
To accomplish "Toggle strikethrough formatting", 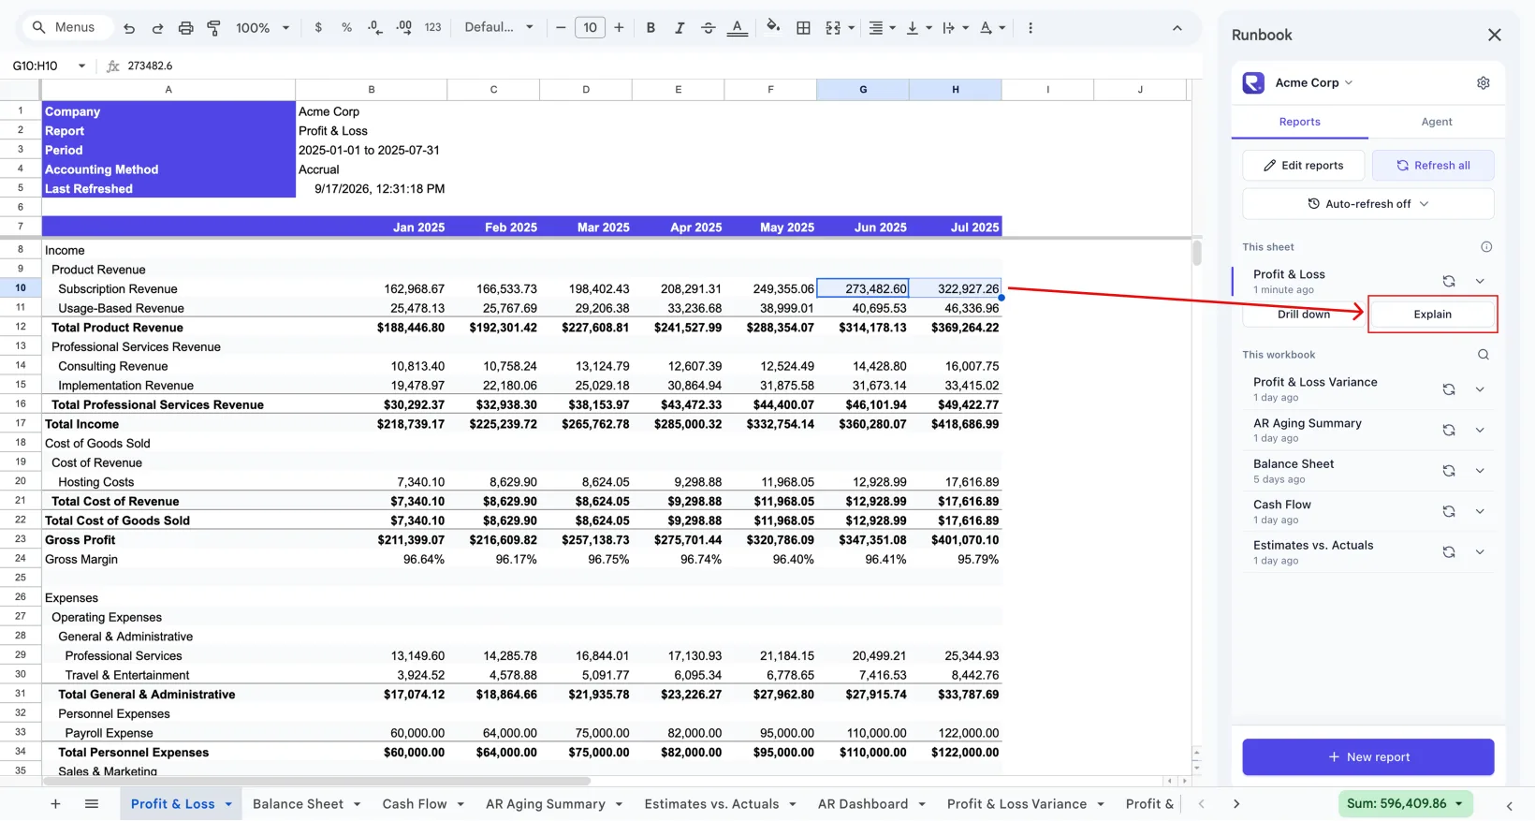I will pos(709,28).
